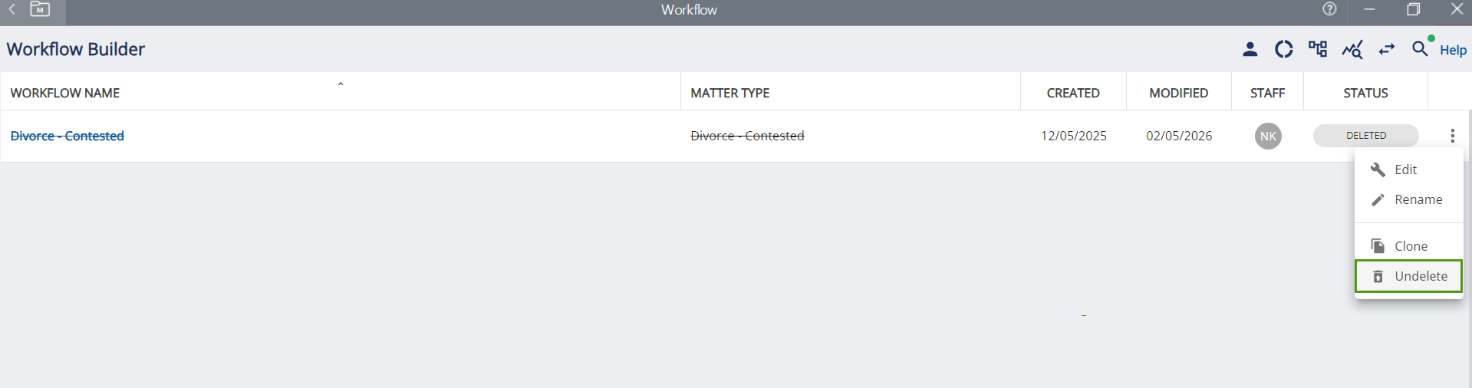This screenshot has height=388, width=1472.
Task: Sort by the Matter Type column header
Action: 729,93
